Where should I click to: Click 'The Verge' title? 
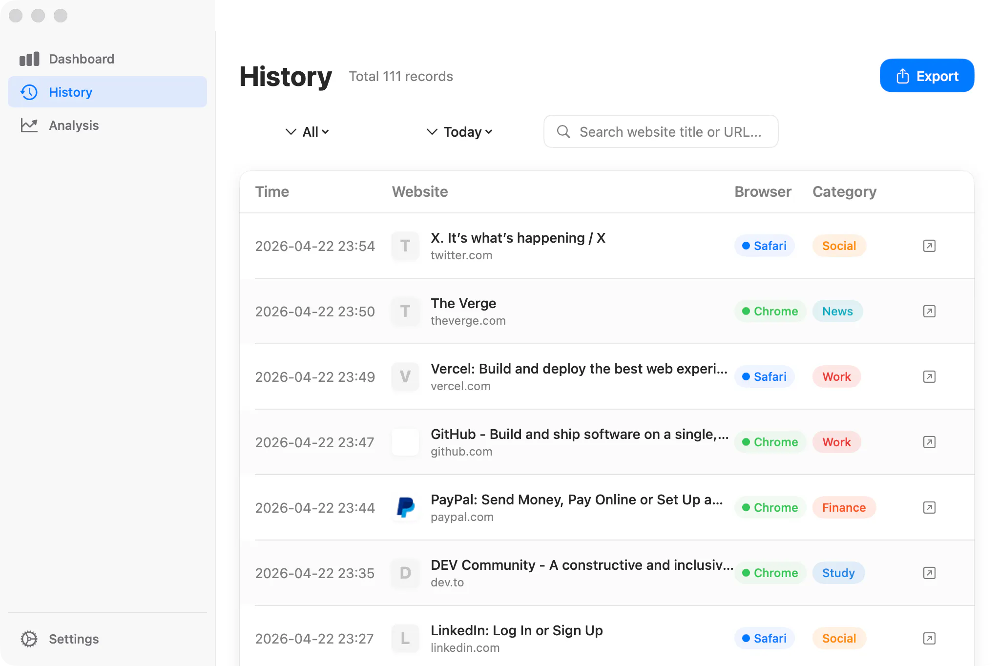tap(463, 304)
